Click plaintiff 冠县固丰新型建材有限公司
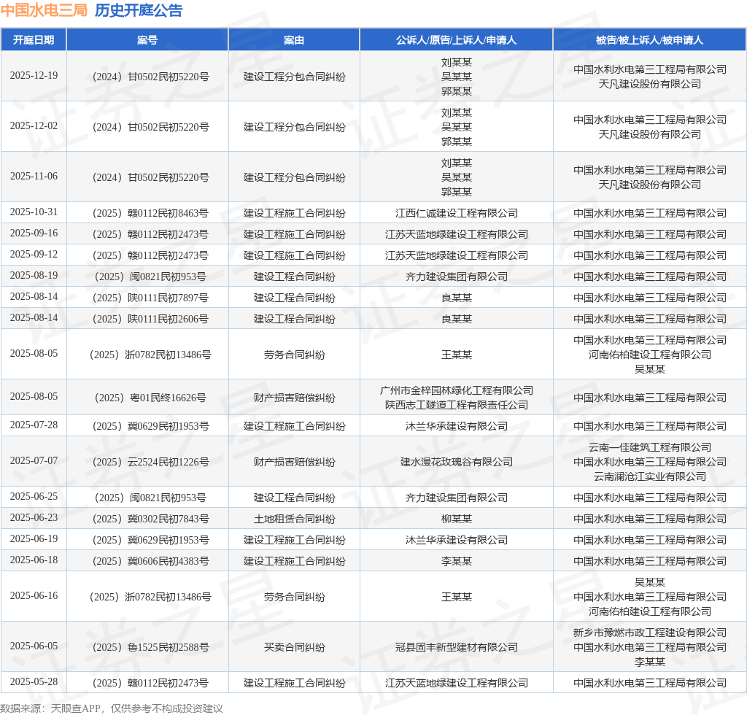Image resolution: width=747 pixels, height=715 pixels. (x=457, y=647)
